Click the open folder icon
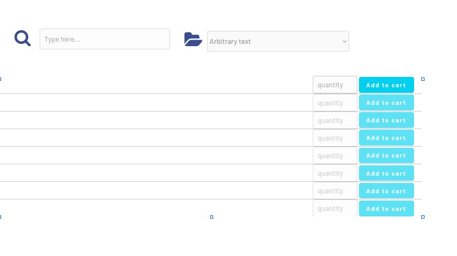The image size is (457, 256). [193, 39]
